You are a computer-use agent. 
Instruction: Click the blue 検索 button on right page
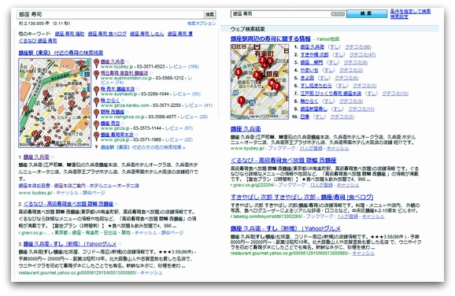click(x=367, y=13)
